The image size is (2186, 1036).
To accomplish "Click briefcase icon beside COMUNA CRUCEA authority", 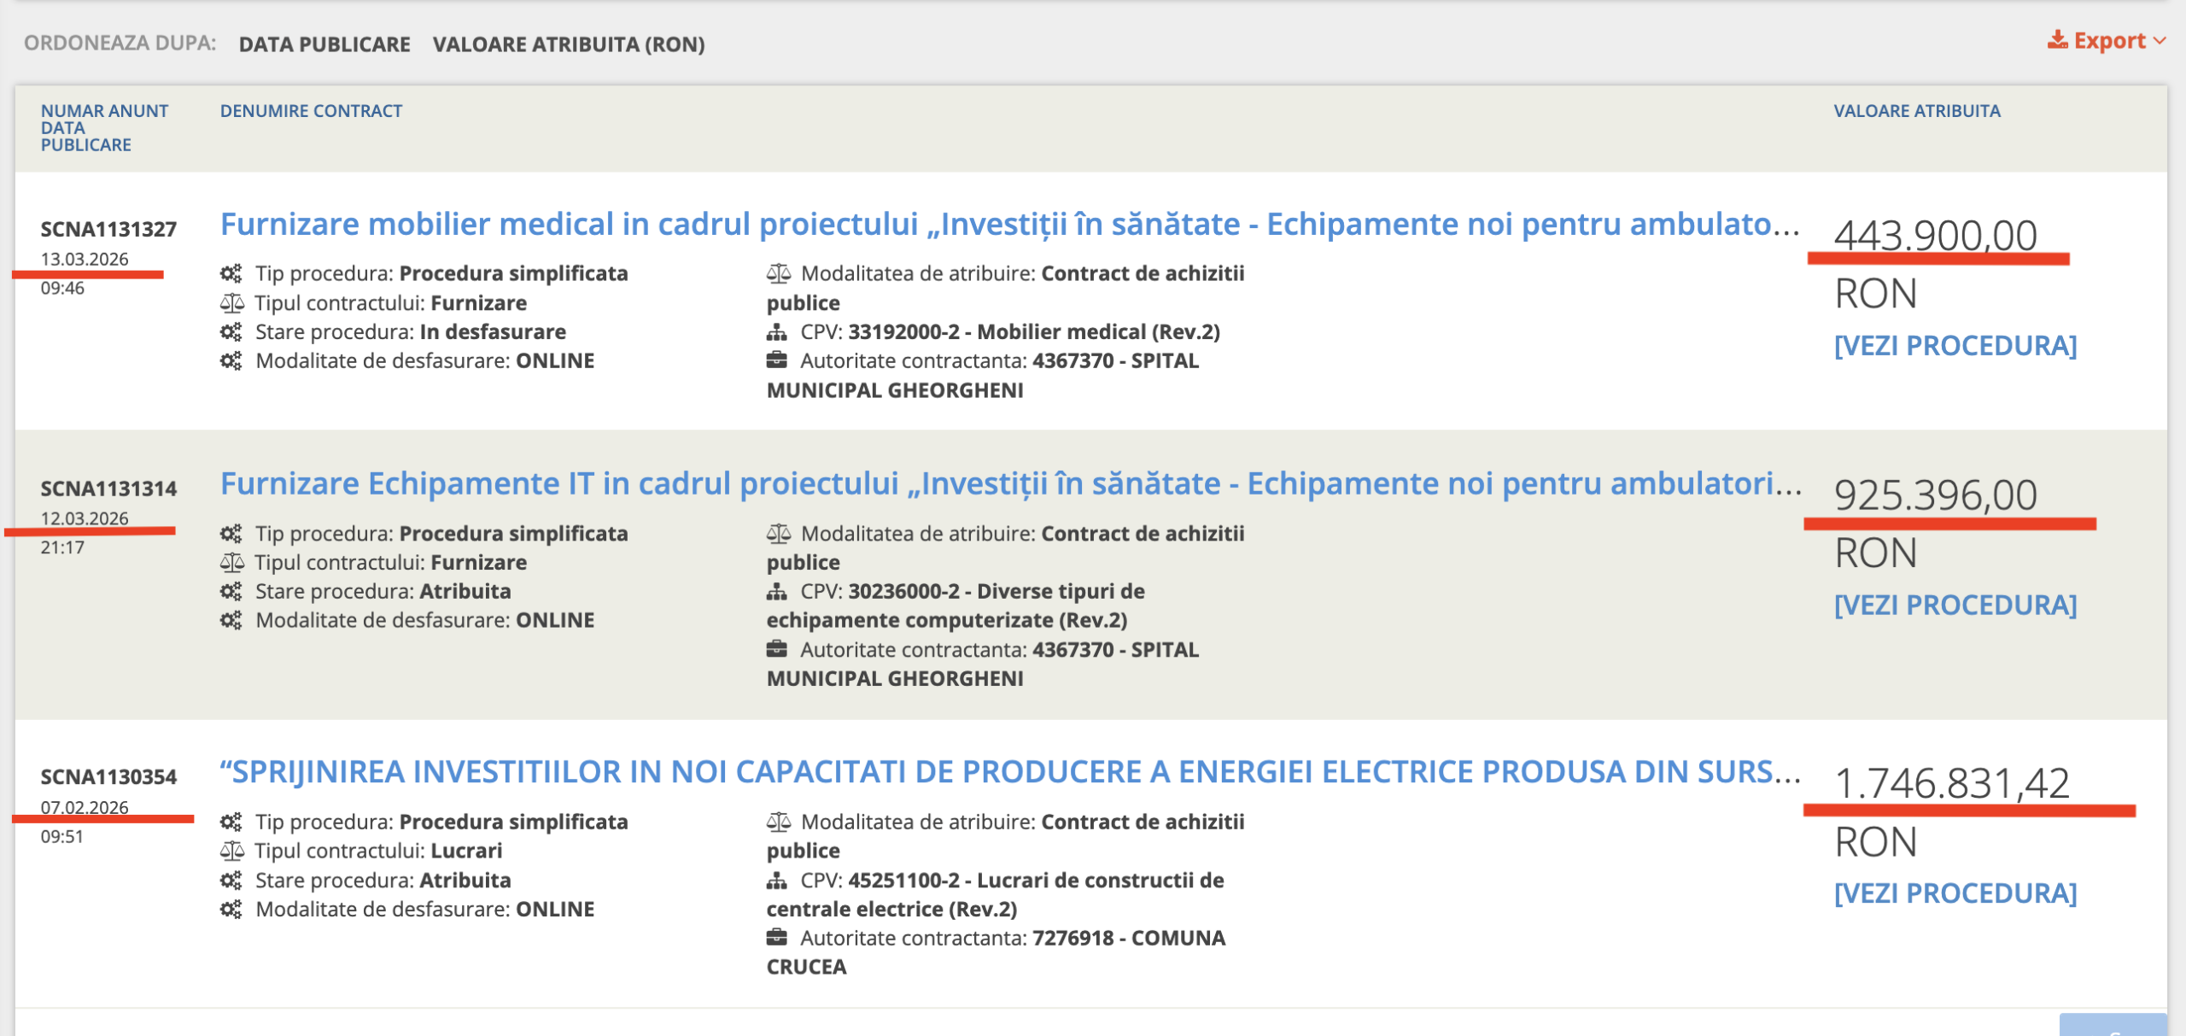I will point(776,938).
